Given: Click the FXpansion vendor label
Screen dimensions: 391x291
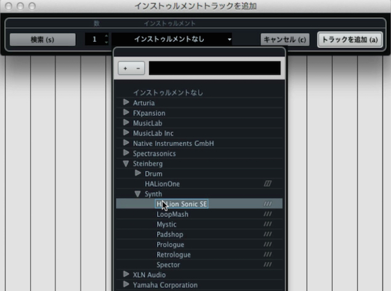Looking at the screenshot, I should tap(149, 113).
